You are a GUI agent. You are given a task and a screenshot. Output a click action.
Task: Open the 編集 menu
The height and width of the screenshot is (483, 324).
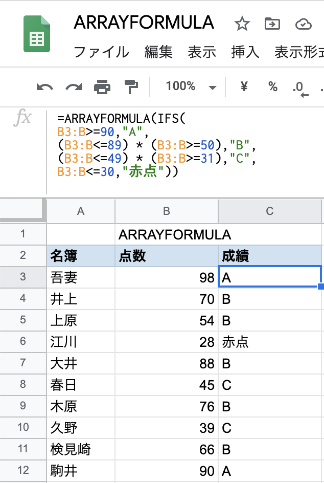(158, 52)
